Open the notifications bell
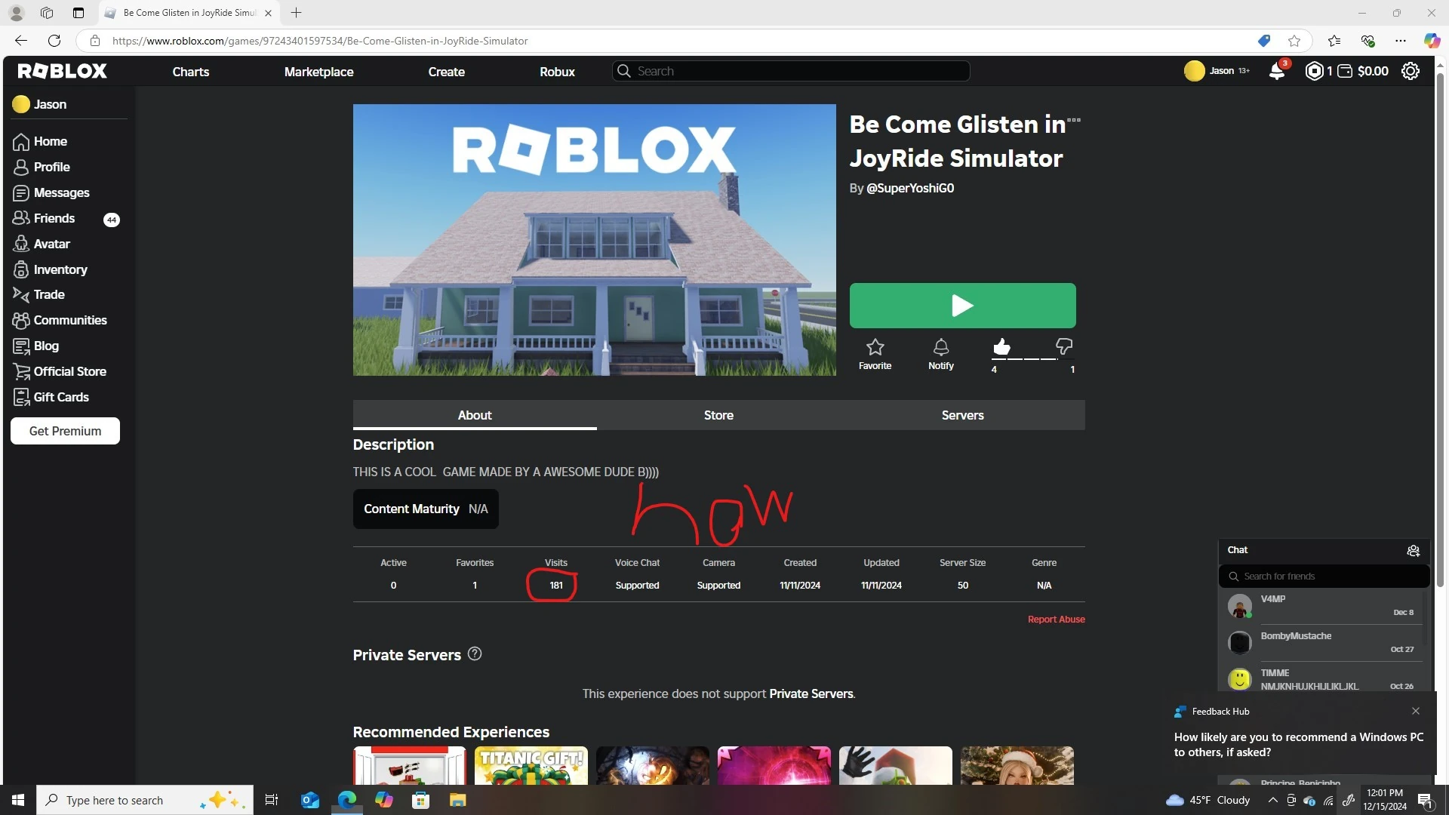The image size is (1449, 815). point(1277,70)
